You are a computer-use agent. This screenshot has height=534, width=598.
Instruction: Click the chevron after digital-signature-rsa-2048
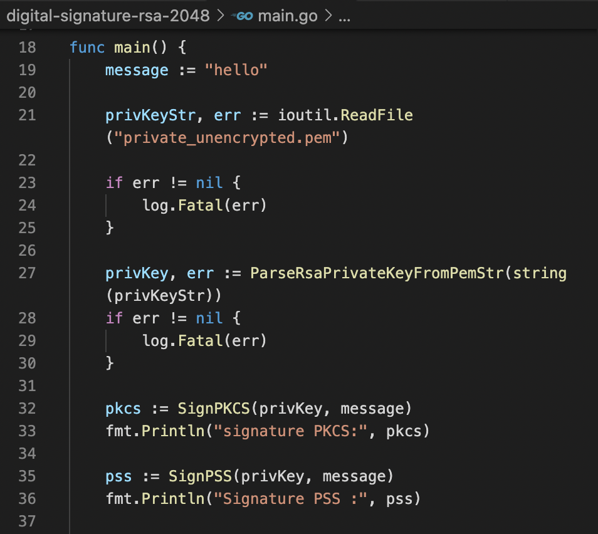click(220, 16)
